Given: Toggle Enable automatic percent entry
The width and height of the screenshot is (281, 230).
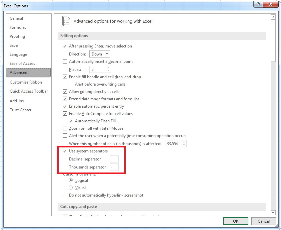Looking at the screenshot, I should pyautogui.click(x=65, y=106).
